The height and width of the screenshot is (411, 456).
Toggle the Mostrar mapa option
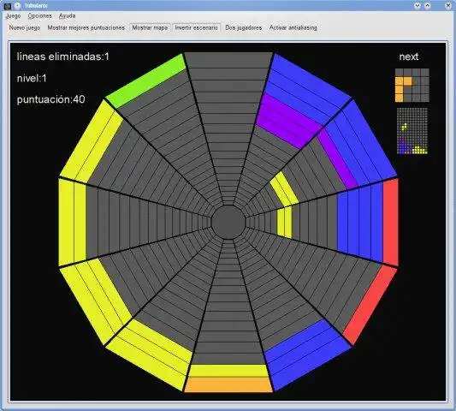pyautogui.click(x=150, y=27)
